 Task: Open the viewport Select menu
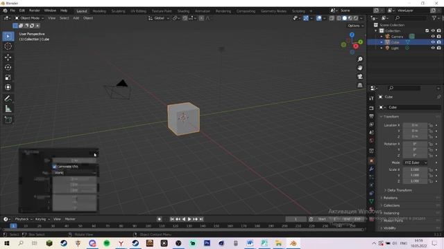pyautogui.click(x=64, y=18)
